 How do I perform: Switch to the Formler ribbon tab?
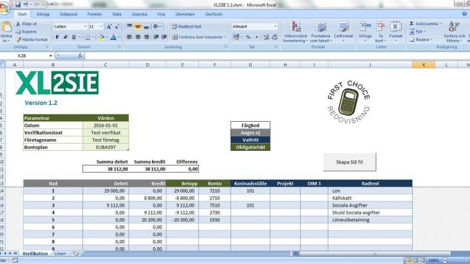95,14
